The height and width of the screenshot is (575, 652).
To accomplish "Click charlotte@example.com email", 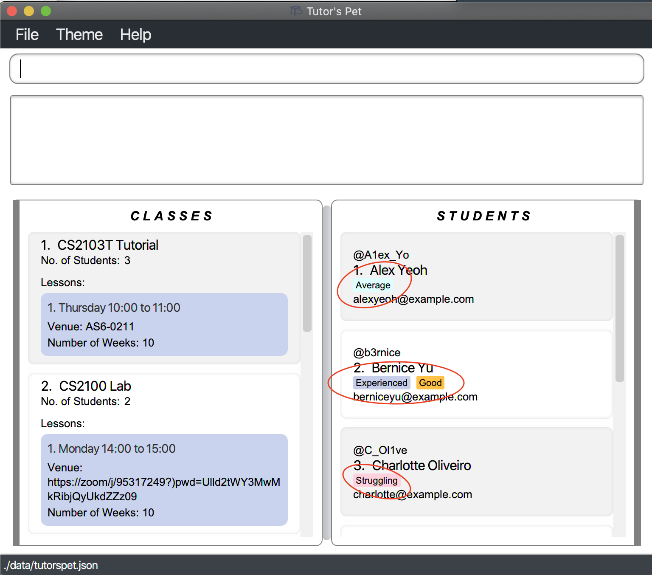I will (x=413, y=494).
